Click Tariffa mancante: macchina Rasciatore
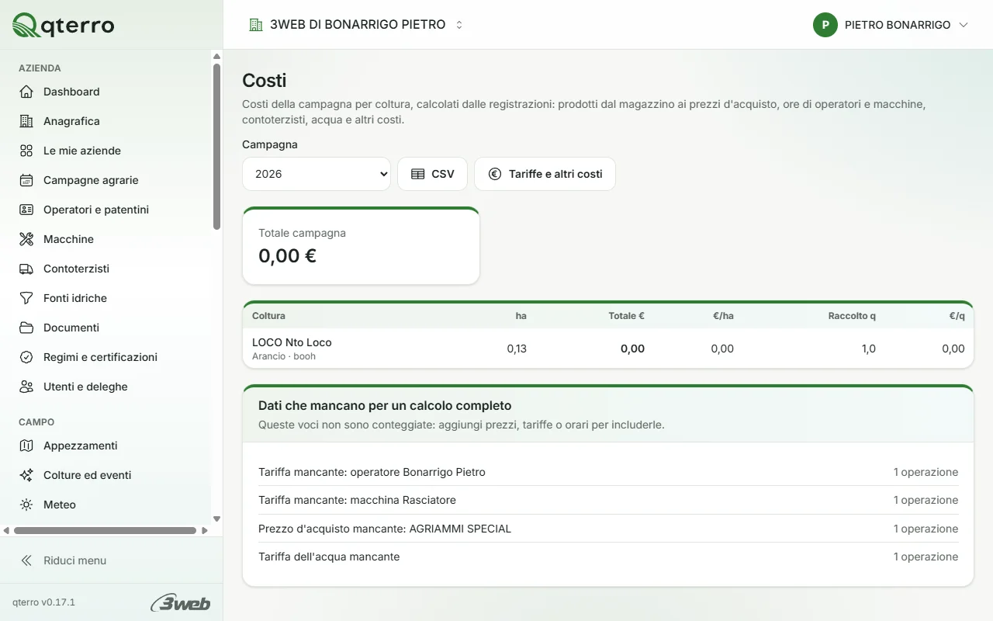 [x=608, y=500]
